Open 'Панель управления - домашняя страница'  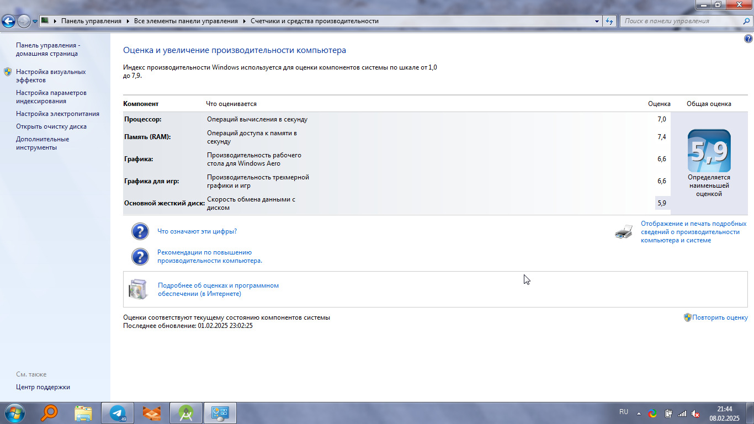pos(48,50)
